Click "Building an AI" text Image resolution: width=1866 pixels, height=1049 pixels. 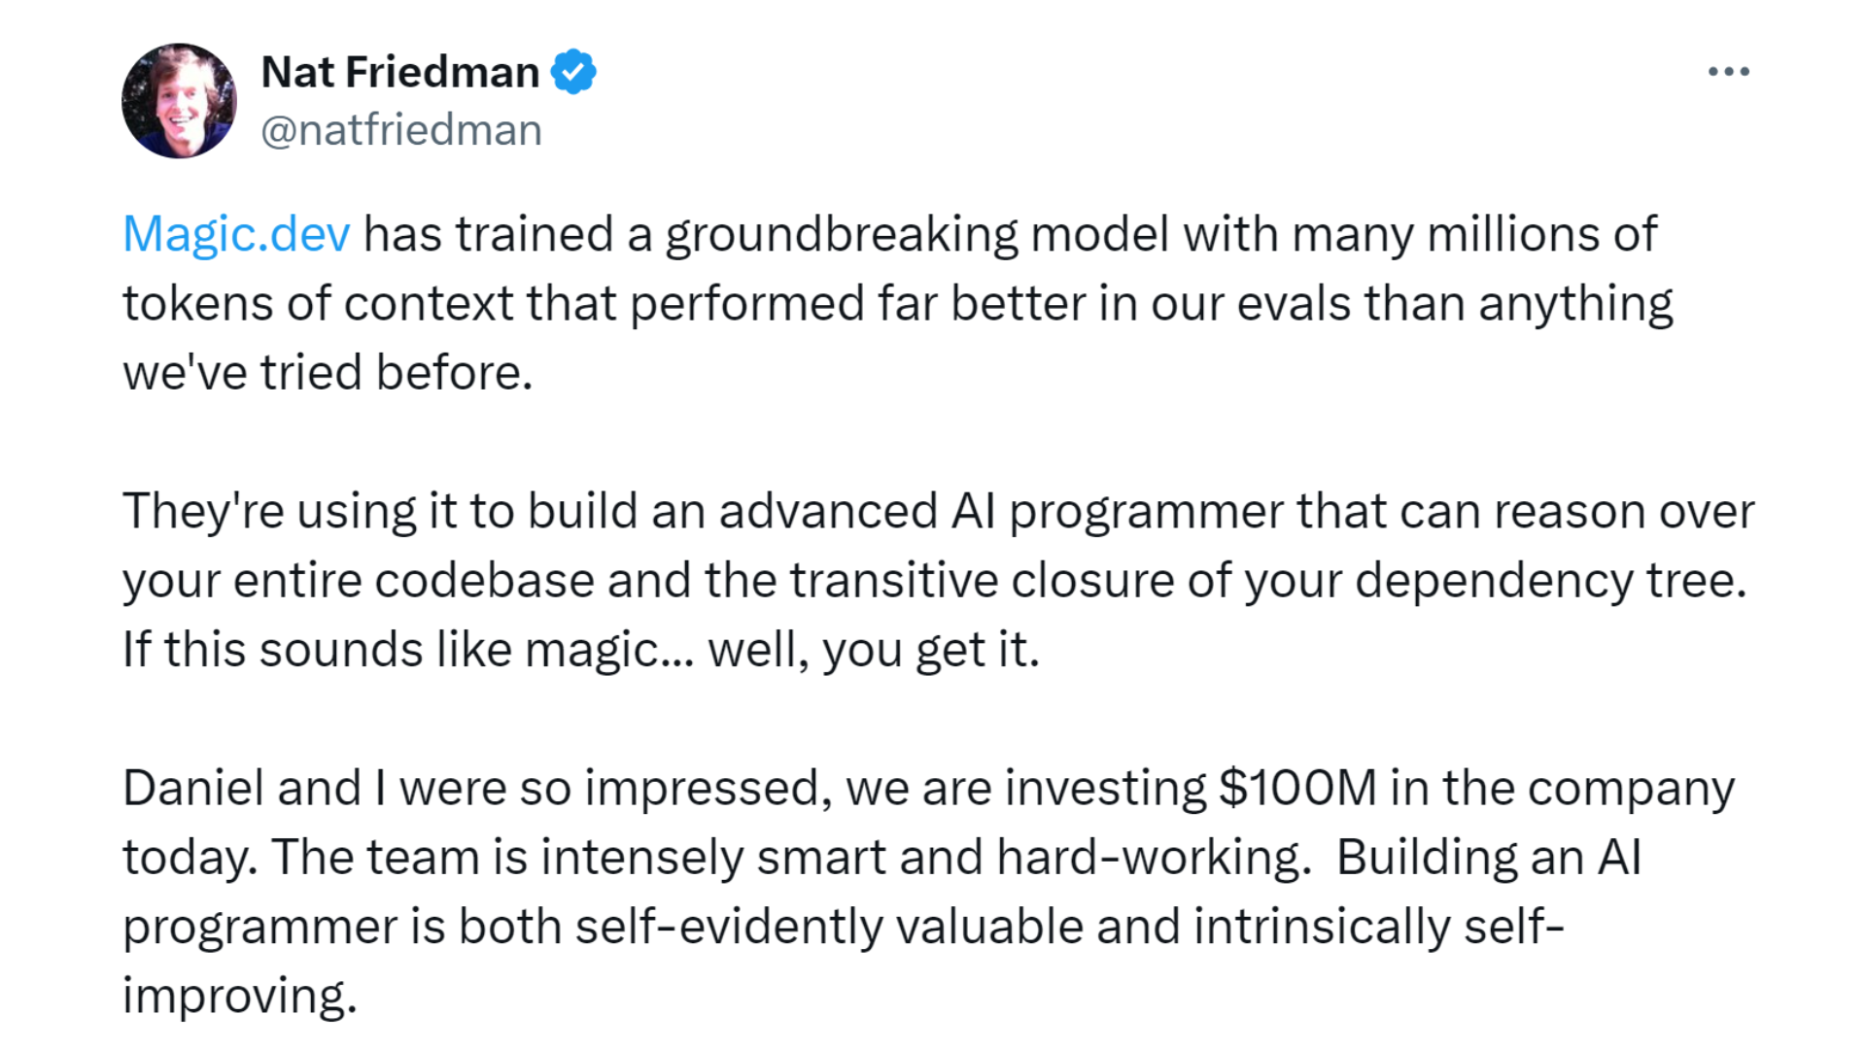(x=1488, y=858)
